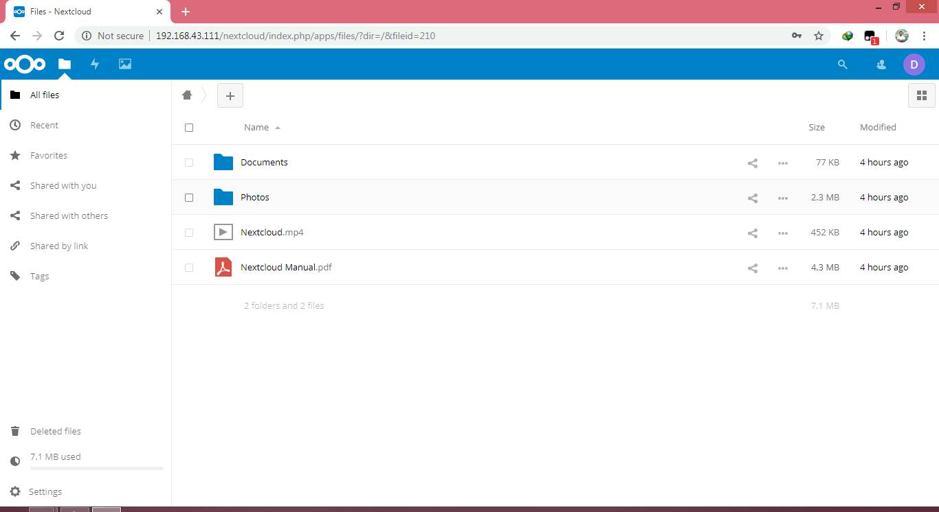The height and width of the screenshot is (512, 939).
Task: Open the user avatar menu
Action: click(x=914, y=64)
